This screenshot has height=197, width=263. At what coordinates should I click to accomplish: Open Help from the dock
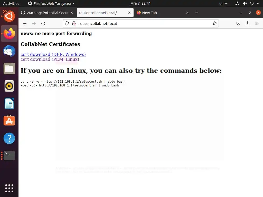pyautogui.click(x=9, y=138)
